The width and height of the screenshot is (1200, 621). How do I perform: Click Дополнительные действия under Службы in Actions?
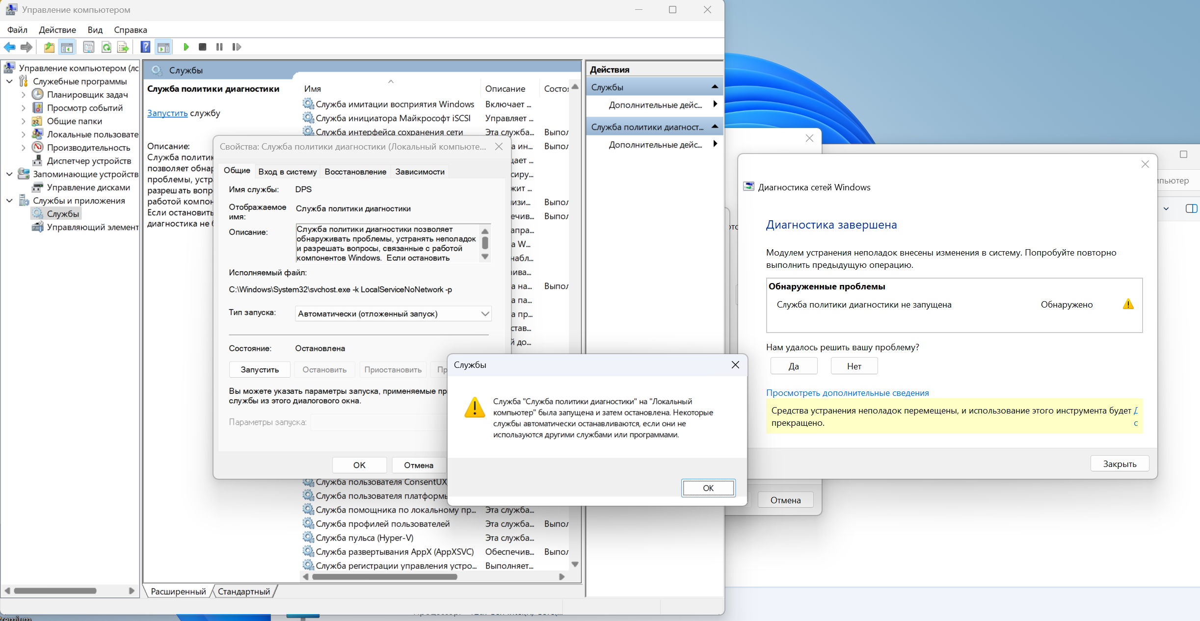coord(655,105)
